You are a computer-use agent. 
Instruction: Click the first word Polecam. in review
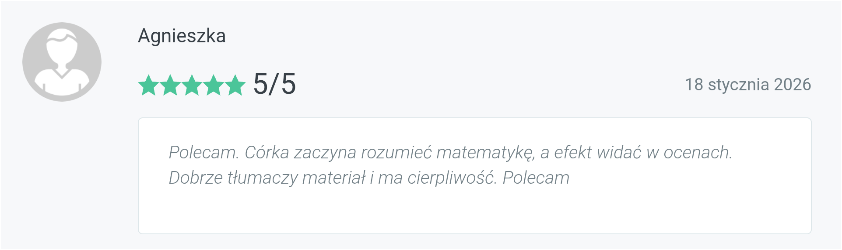pyautogui.click(x=203, y=153)
